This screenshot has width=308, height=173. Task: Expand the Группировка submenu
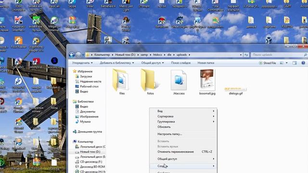[x=183, y=122]
